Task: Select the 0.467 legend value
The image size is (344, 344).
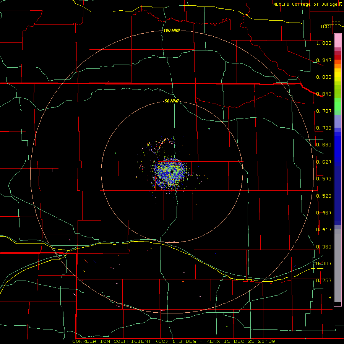Action: pos(324,213)
